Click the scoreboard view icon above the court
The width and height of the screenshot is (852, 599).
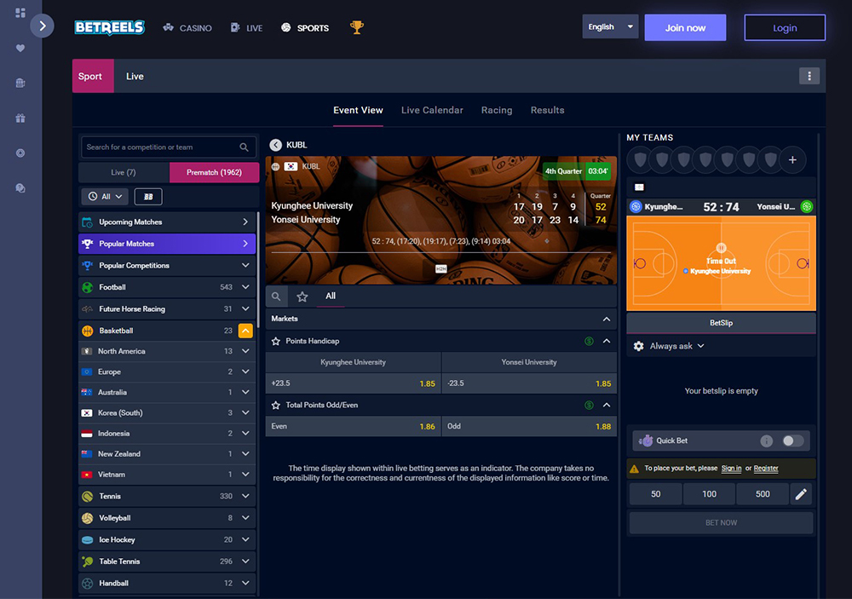coord(639,187)
